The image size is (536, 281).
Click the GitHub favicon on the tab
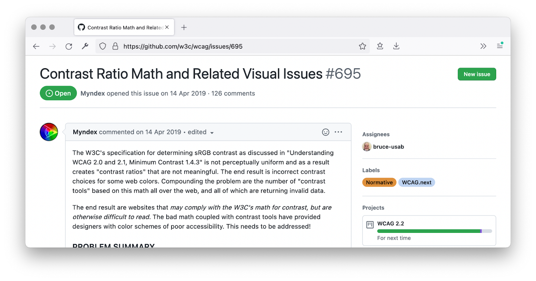[x=81, y=27]
